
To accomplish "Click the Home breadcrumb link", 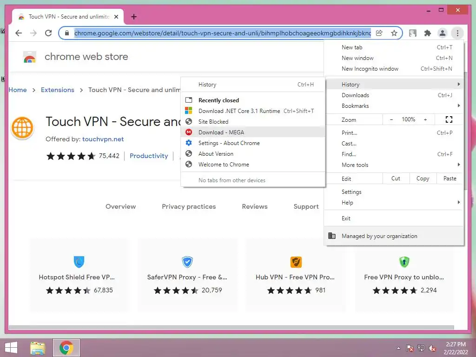I will 18,90.
